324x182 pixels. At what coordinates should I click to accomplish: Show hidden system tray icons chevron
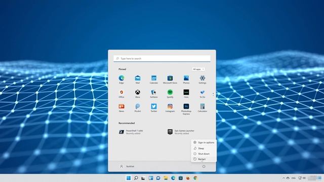tap(283, 178)
